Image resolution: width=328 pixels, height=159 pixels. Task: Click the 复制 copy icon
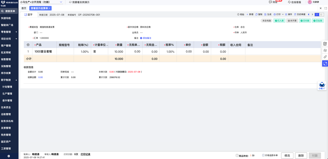coord(257,15)
